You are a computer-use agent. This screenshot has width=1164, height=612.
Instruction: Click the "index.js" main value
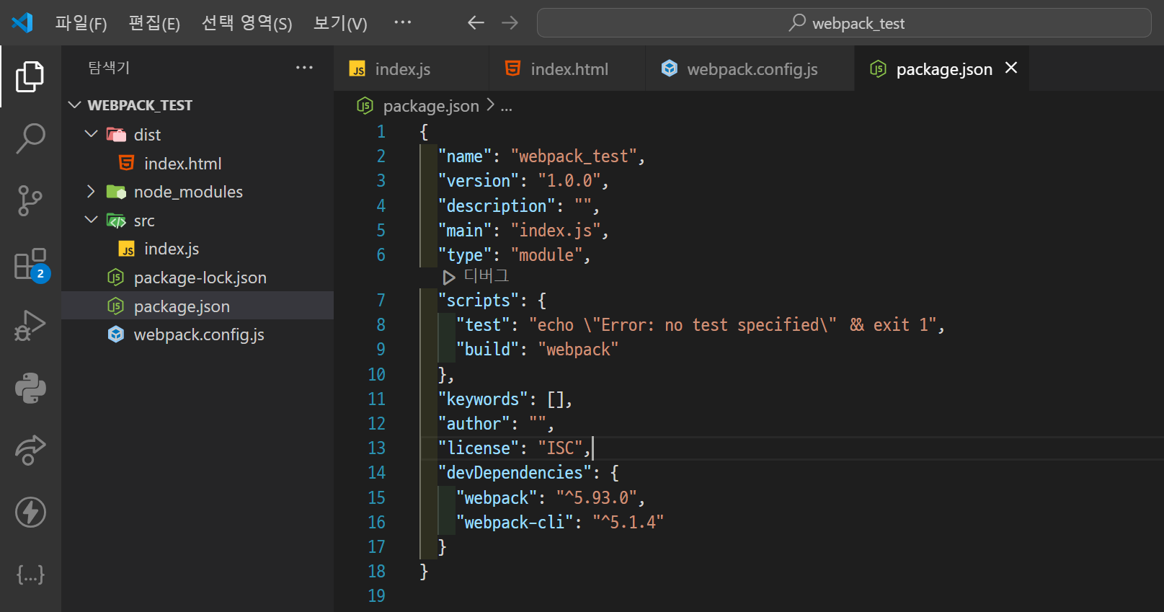[x=556, y=231]
